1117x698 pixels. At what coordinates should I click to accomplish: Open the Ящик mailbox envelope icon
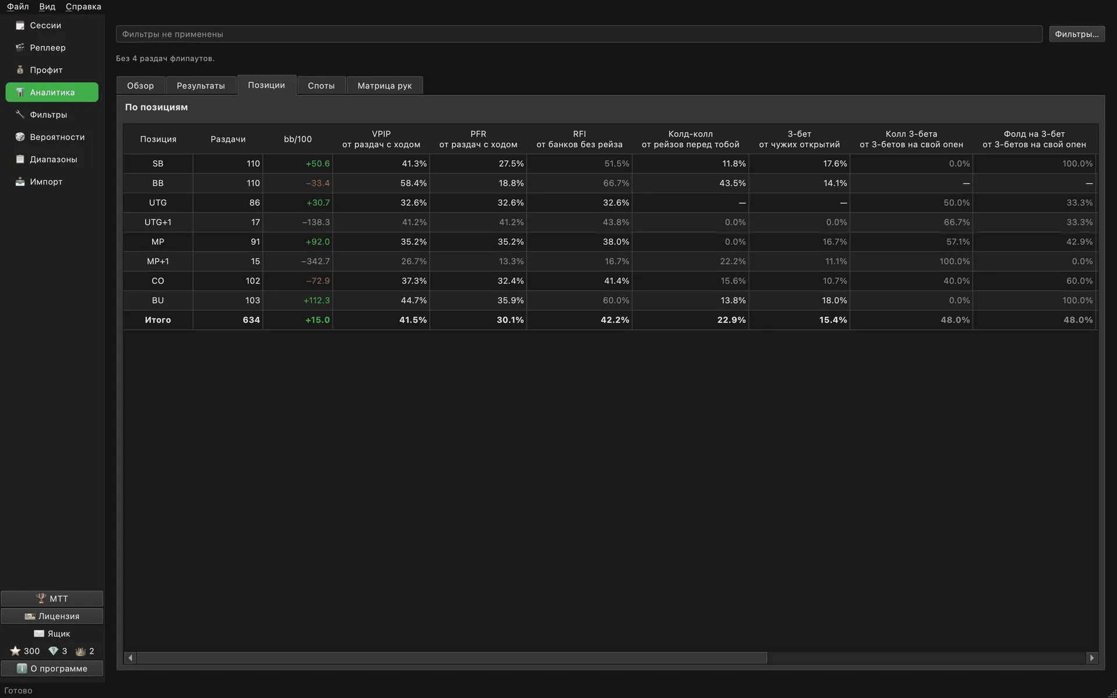coord(39,633)
